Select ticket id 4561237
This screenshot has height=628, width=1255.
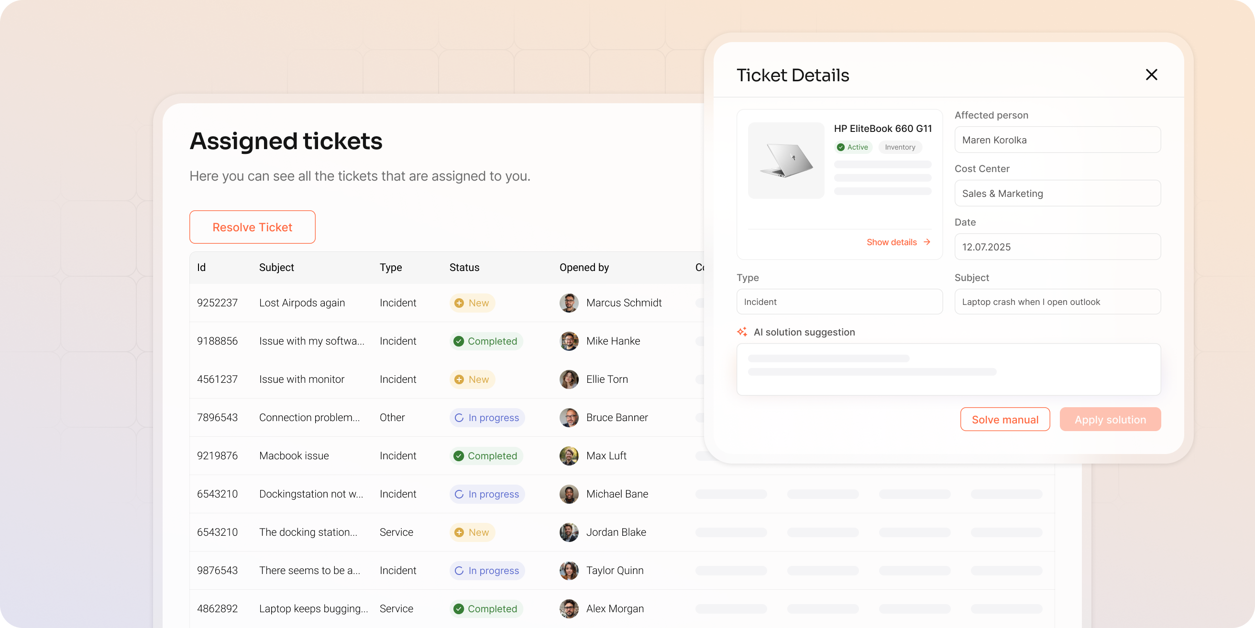click(217, 379)
